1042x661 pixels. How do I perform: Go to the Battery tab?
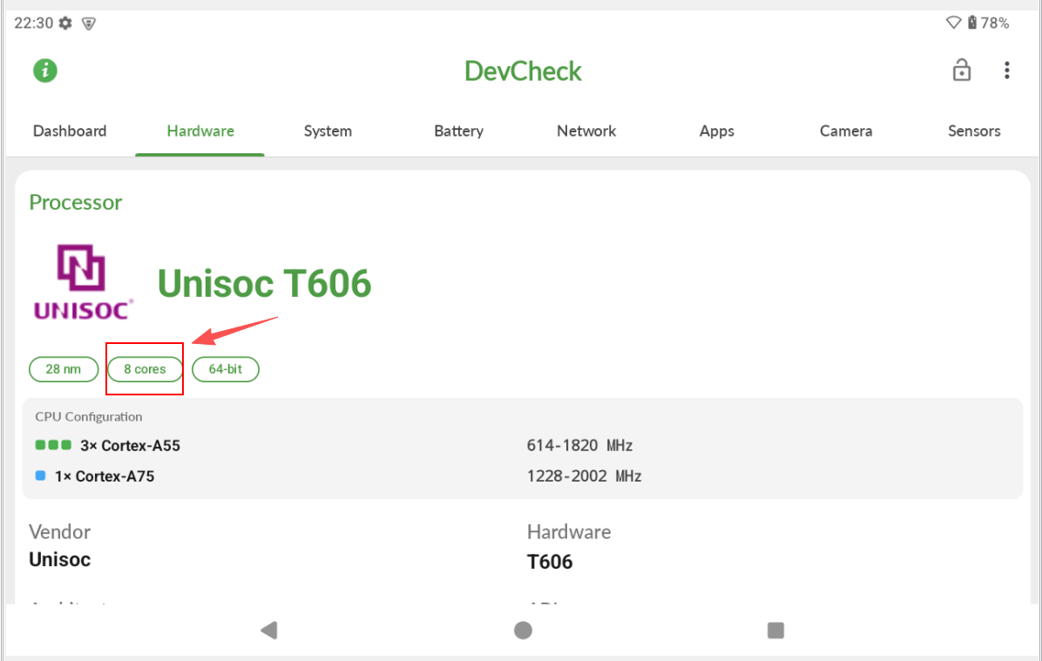point(458,131)
